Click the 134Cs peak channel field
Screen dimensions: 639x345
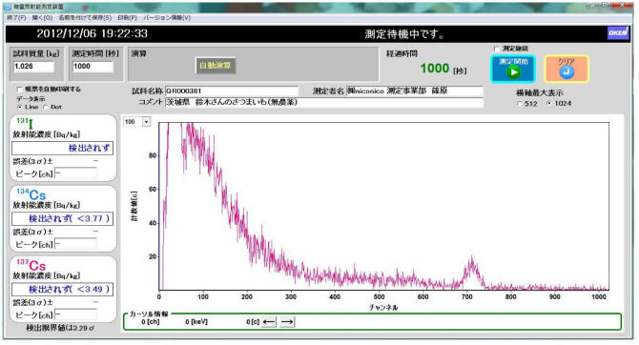coord(75,244)
